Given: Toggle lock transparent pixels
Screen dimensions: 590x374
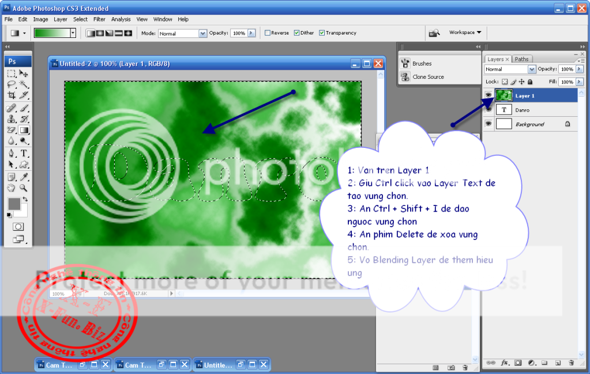Looking at the screenshot, I should (505, 82).
